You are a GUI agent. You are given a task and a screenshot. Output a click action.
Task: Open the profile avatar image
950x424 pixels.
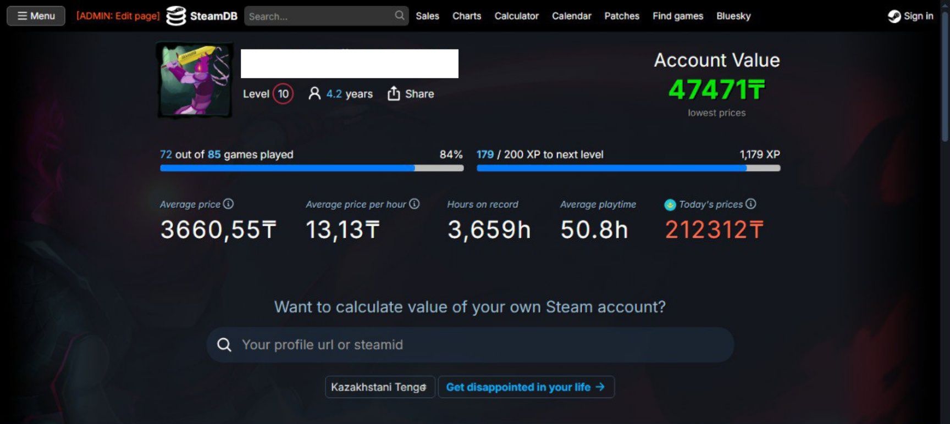pyautogui.click(x=195, y=80)
